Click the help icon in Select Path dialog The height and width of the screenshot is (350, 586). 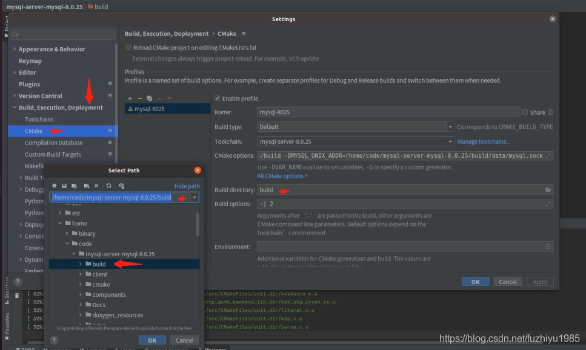(55, 340)
